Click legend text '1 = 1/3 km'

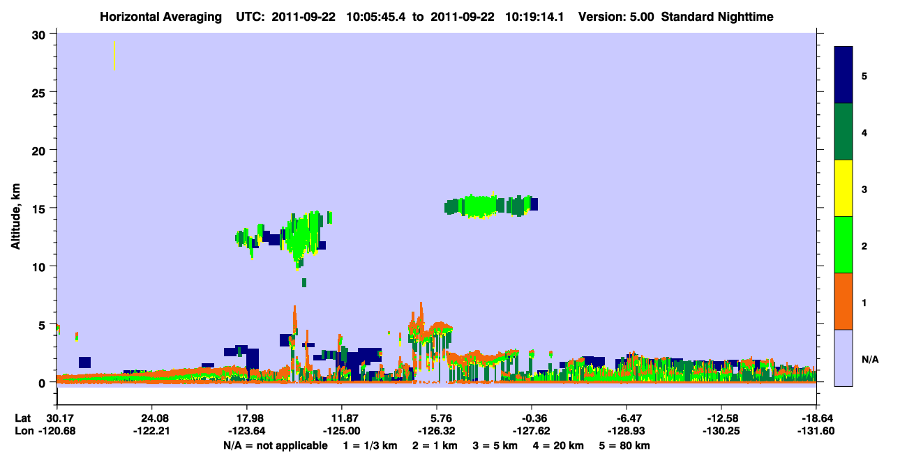[370, 445]
